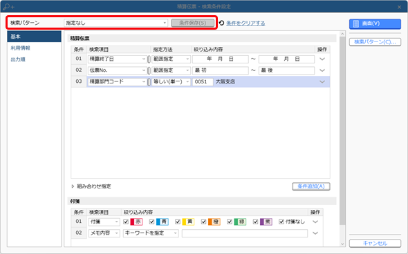Screen dimensions: 408x254
Task: Open the 精算部門コード search item dropdown
Action: click(117, 82)
